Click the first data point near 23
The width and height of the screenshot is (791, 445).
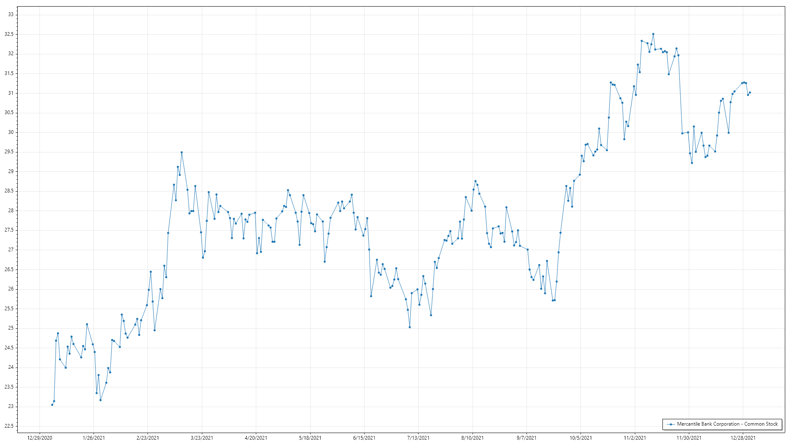click(x=52, y=405)
